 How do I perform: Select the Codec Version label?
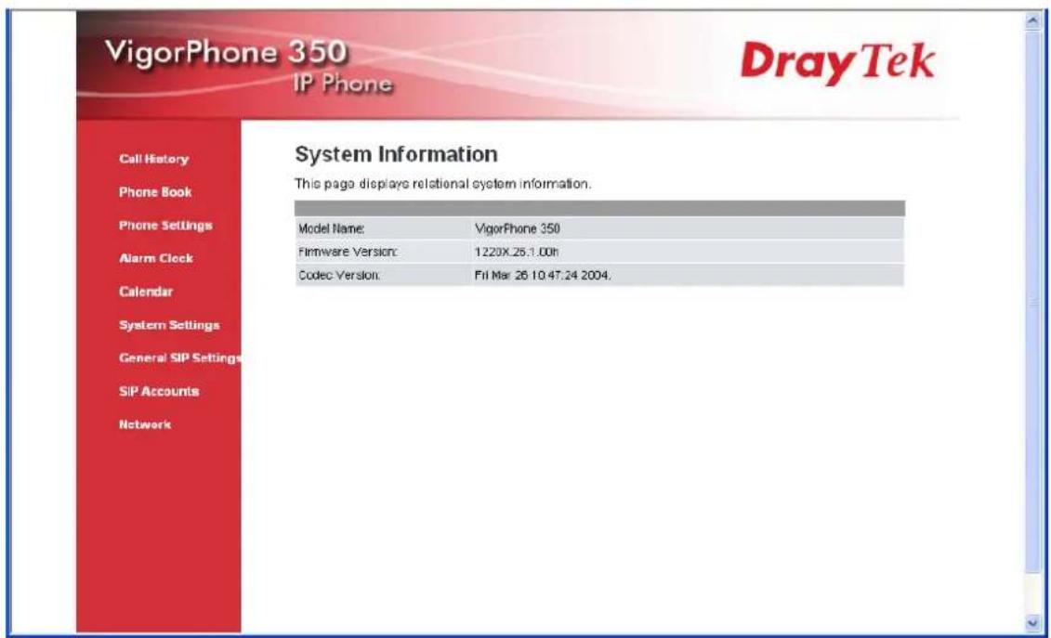coord(340,275)
